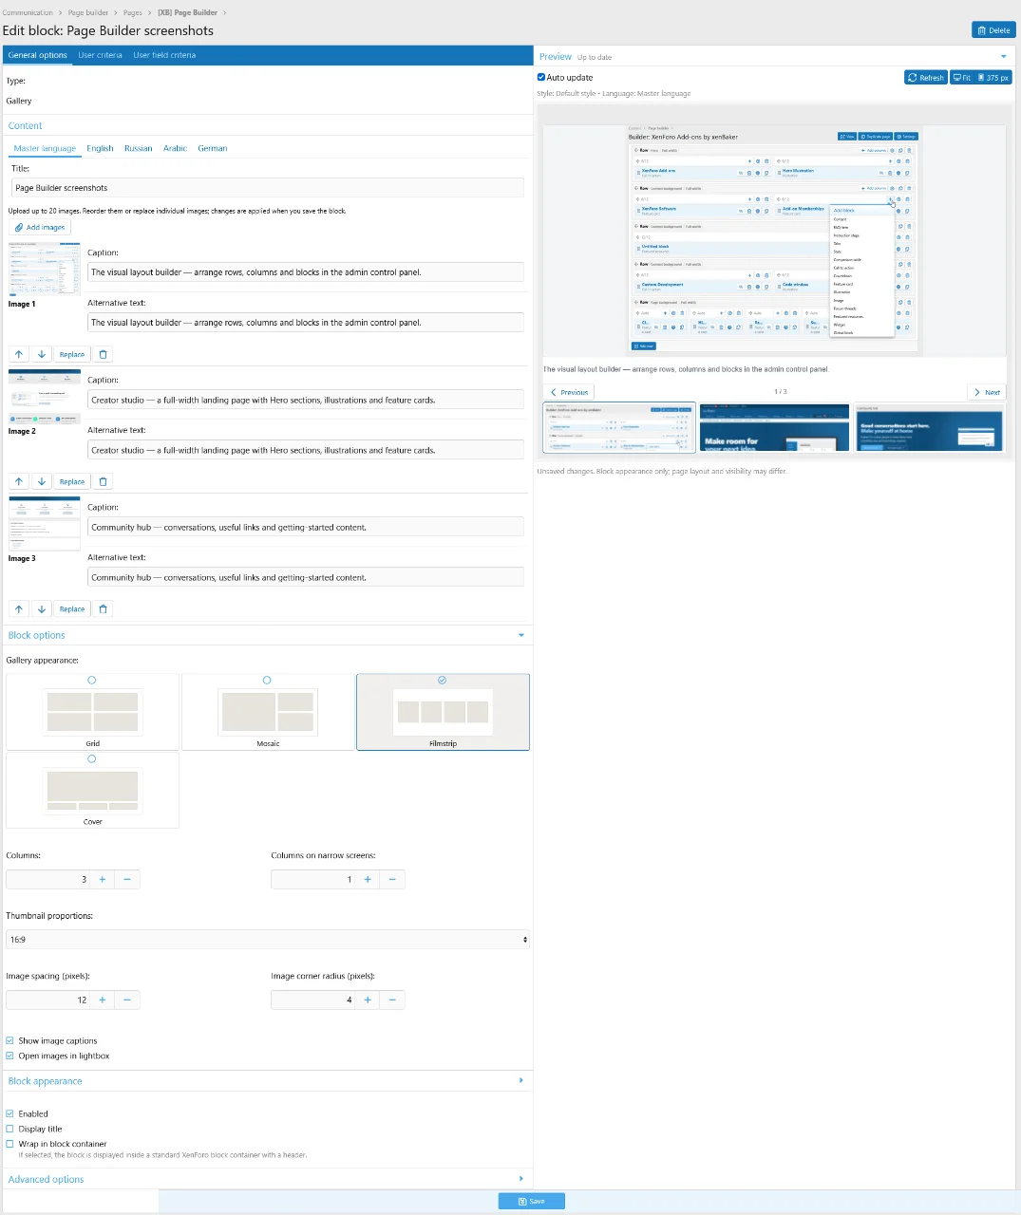The height and width of the screenshot is (1215, 1021).
Task: Expand the Block appearance section
Action: coord(521,1080)
